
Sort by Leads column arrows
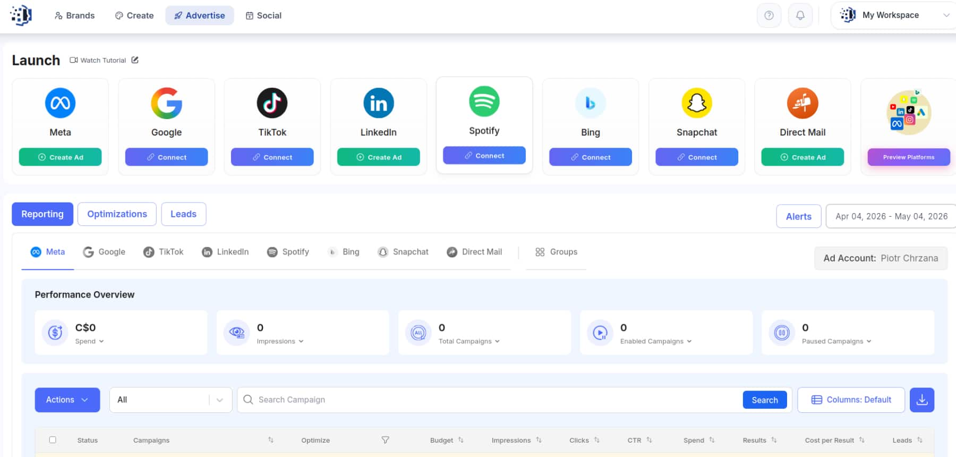click(x=919, y=440)
